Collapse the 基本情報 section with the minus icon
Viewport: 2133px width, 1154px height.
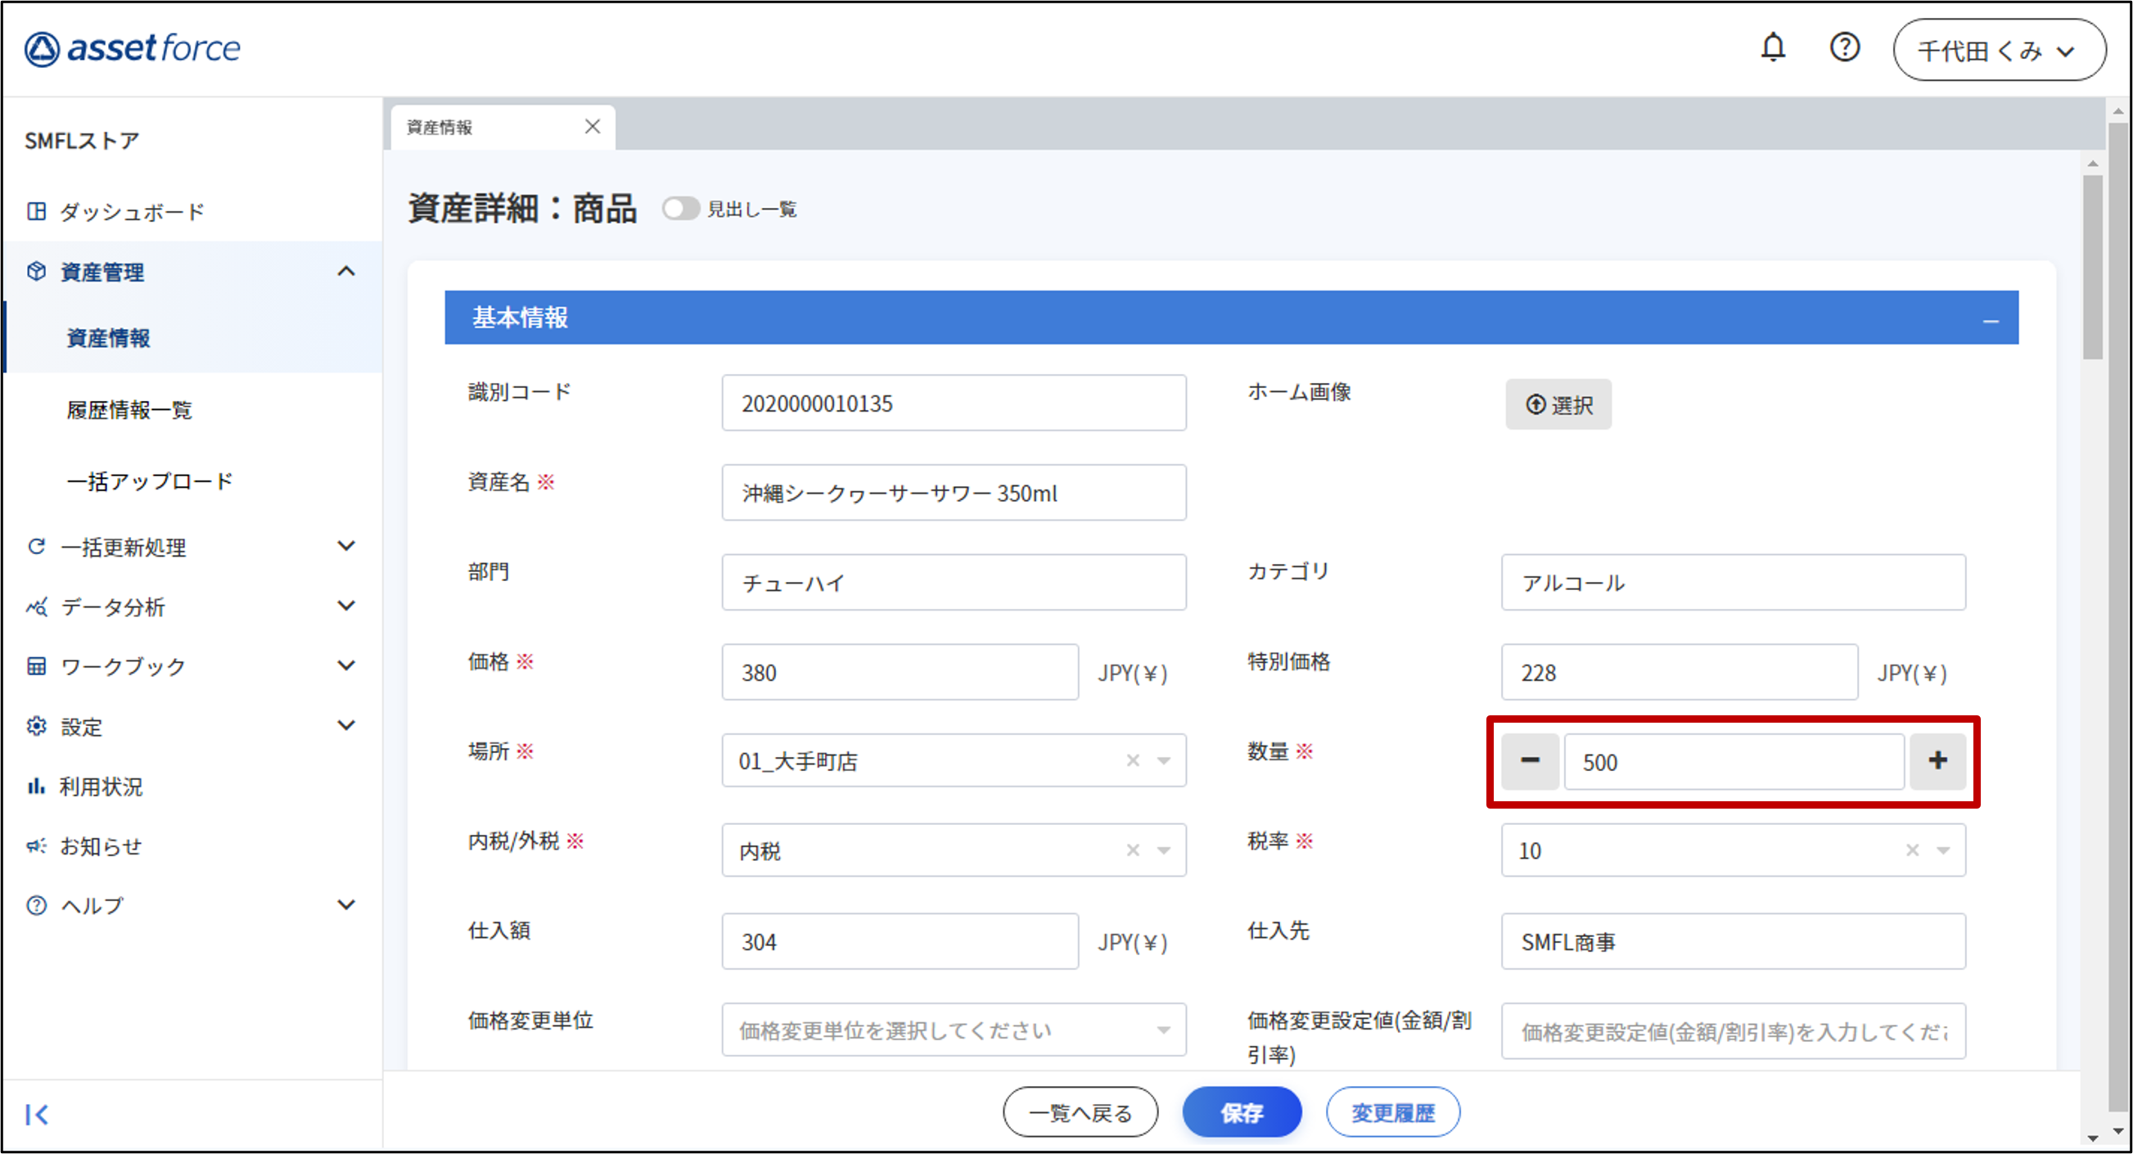tap(1991, 319)
